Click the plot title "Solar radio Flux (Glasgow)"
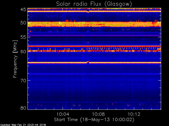The image size is (169, 126). coord(94,4)
